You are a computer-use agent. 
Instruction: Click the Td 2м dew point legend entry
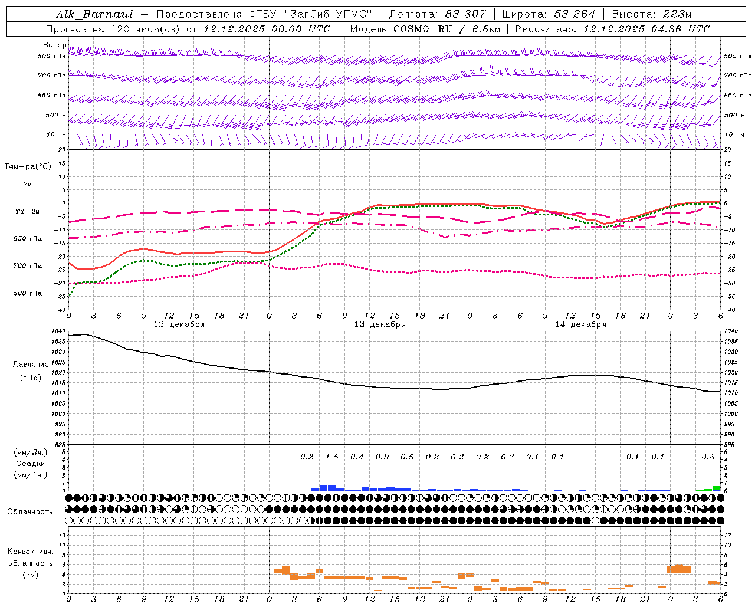pyautogui.click(x=28, y=211)
